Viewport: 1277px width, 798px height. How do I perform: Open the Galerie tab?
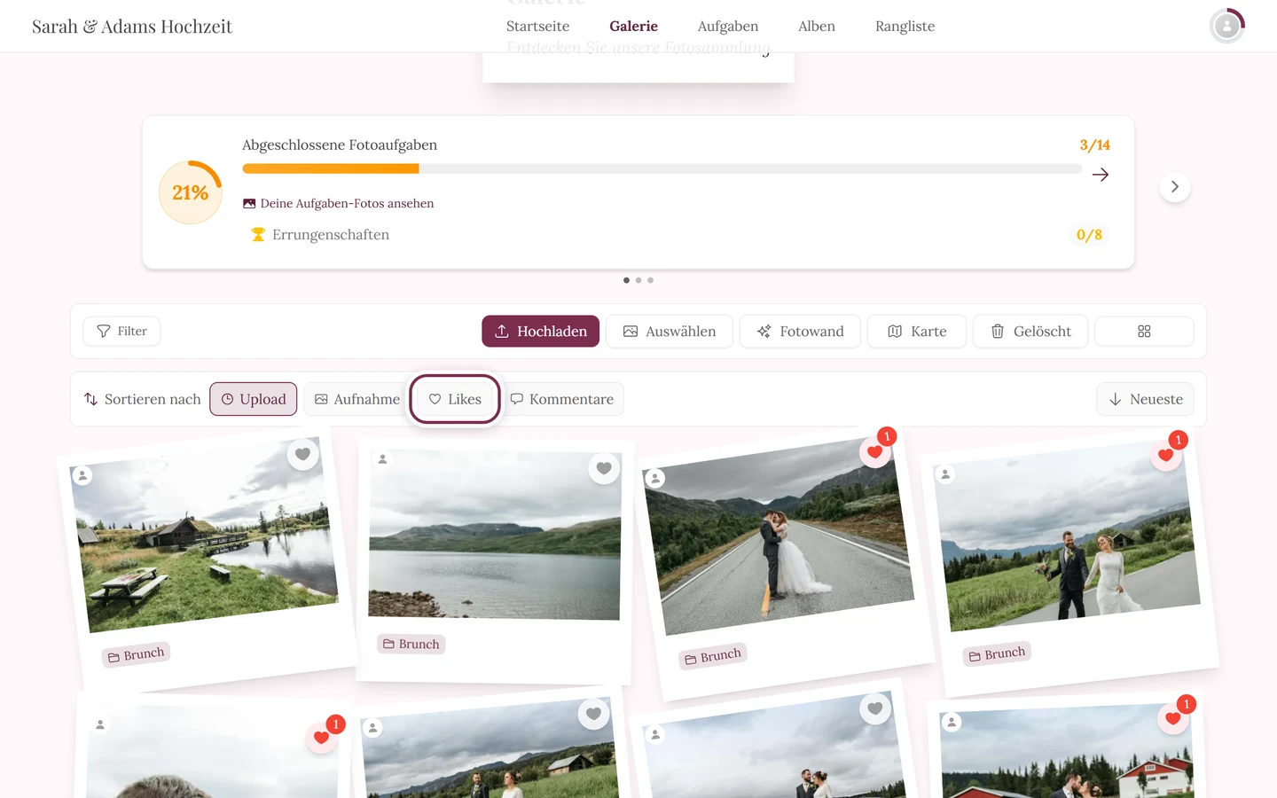point(633,26)
